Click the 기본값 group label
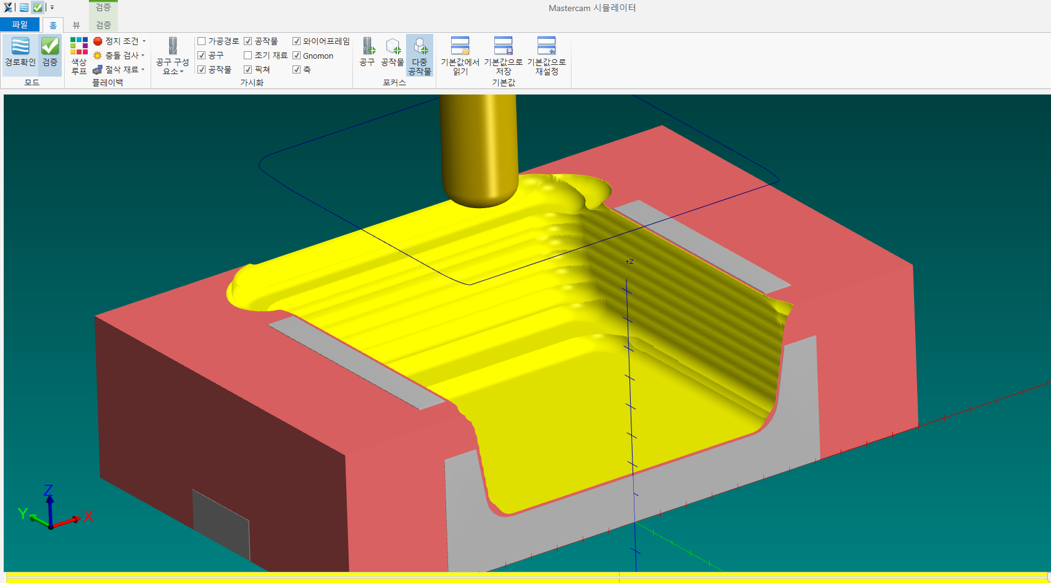This screenshot has height=583, width=1051. pyautogui.click(x=504, y=82)
